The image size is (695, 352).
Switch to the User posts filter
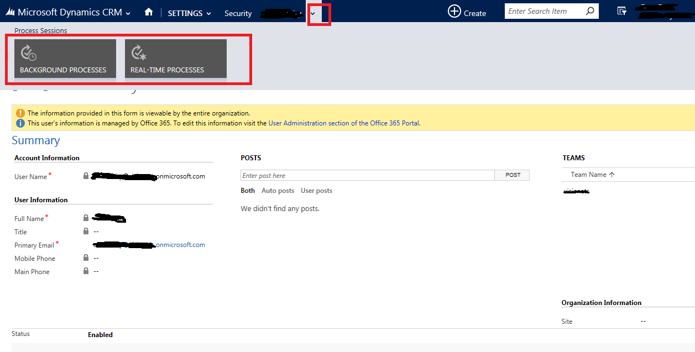click(x=316, y=191)
